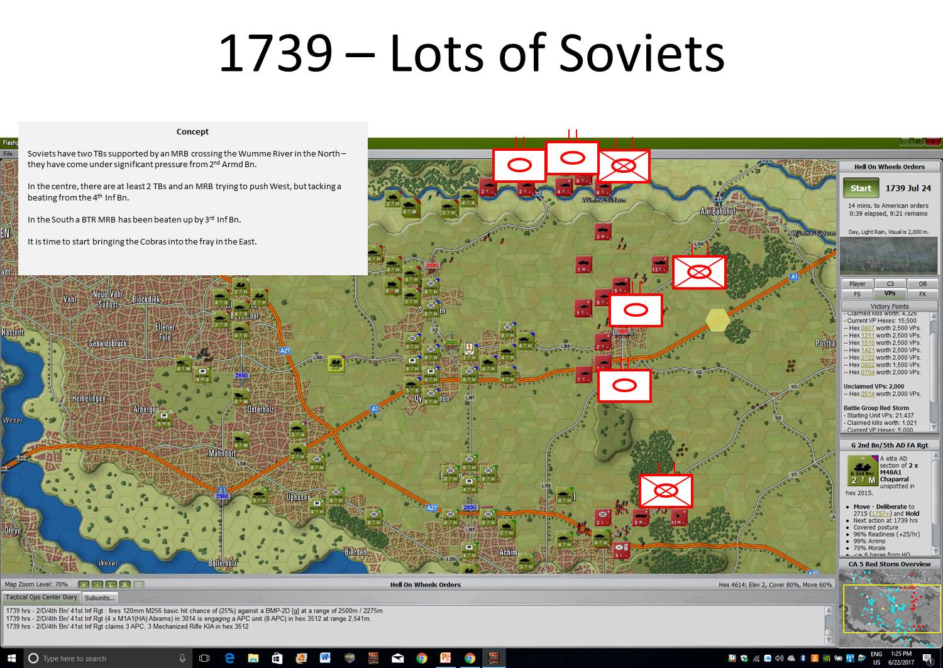The image size is (943, 668).
Task: Follow the hex 1516 link
Action: tap(868, 343)
